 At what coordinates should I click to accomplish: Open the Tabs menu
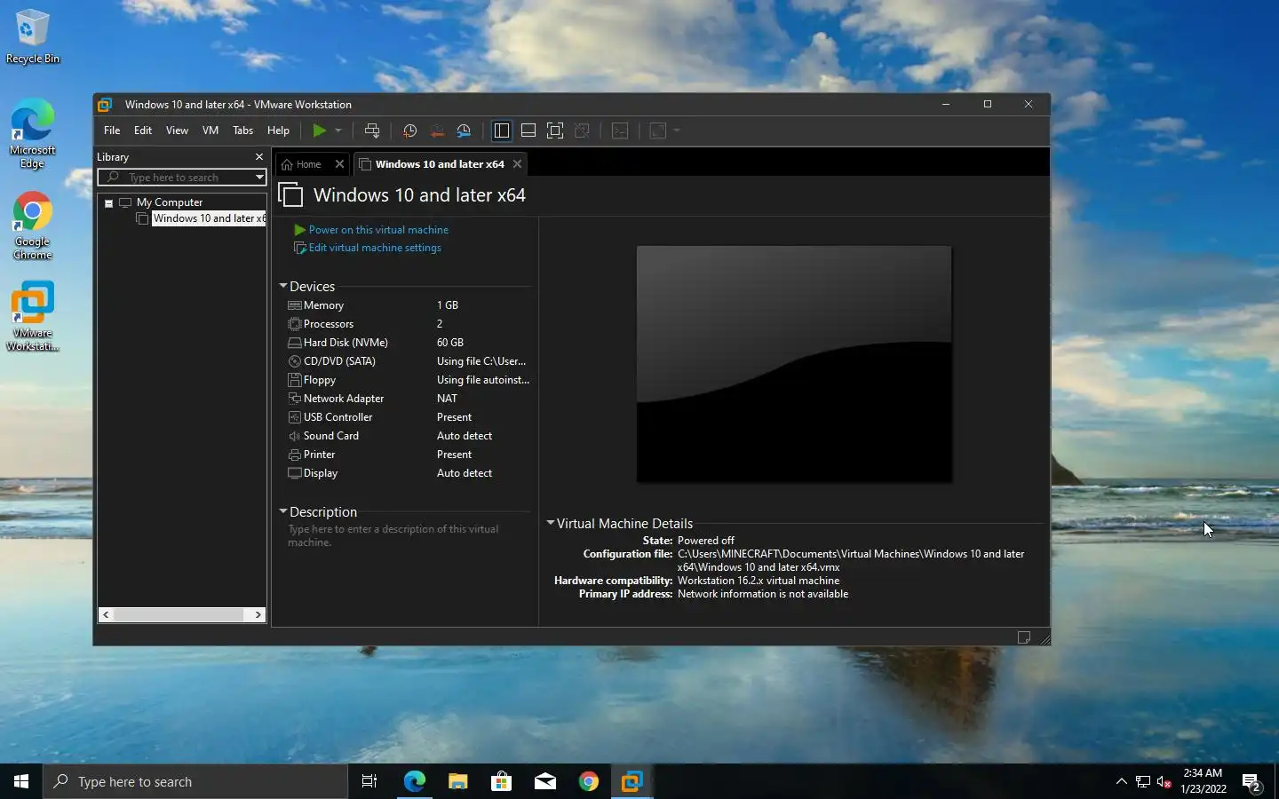[x=242, y=131]
